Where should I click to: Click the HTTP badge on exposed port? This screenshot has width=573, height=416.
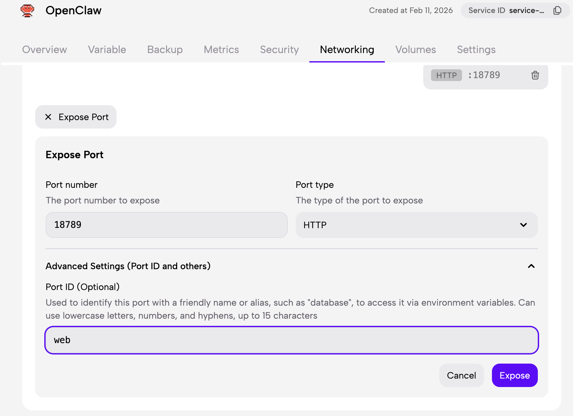446,75
